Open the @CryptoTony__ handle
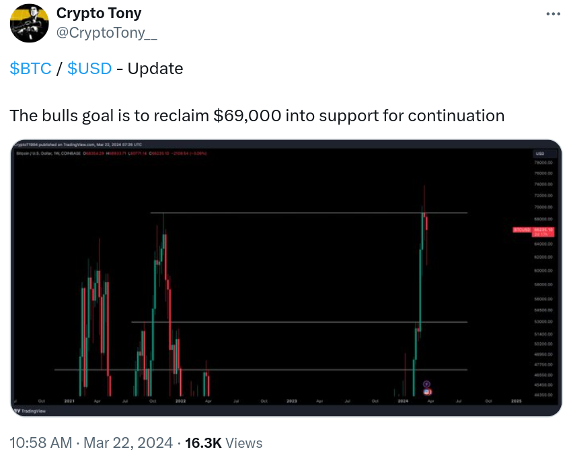 coord(107,33)
